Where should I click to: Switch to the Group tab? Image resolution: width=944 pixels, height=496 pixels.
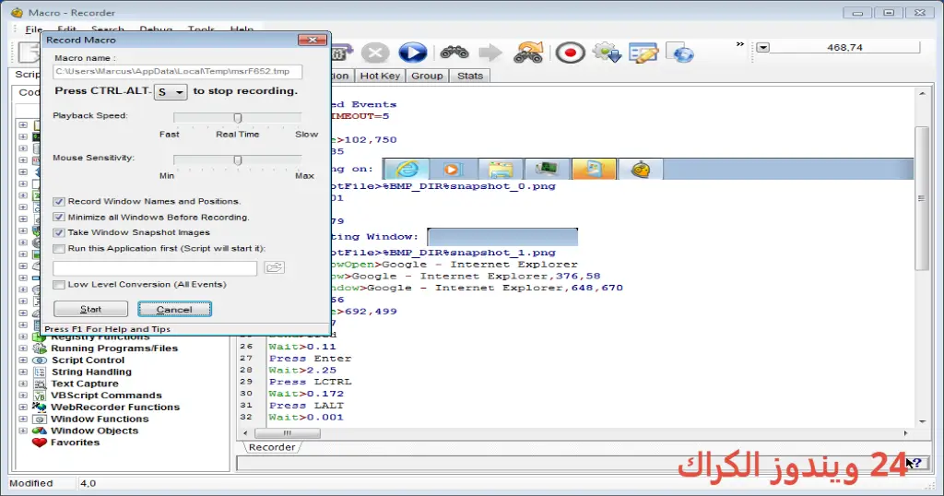(427, 76)
